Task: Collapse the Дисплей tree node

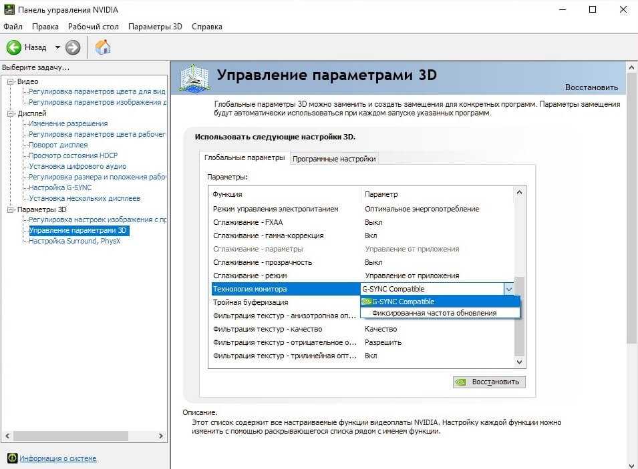Action: (10, 113)
